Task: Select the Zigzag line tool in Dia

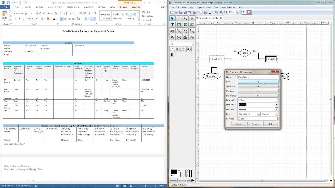Action: tap(192, 31)
